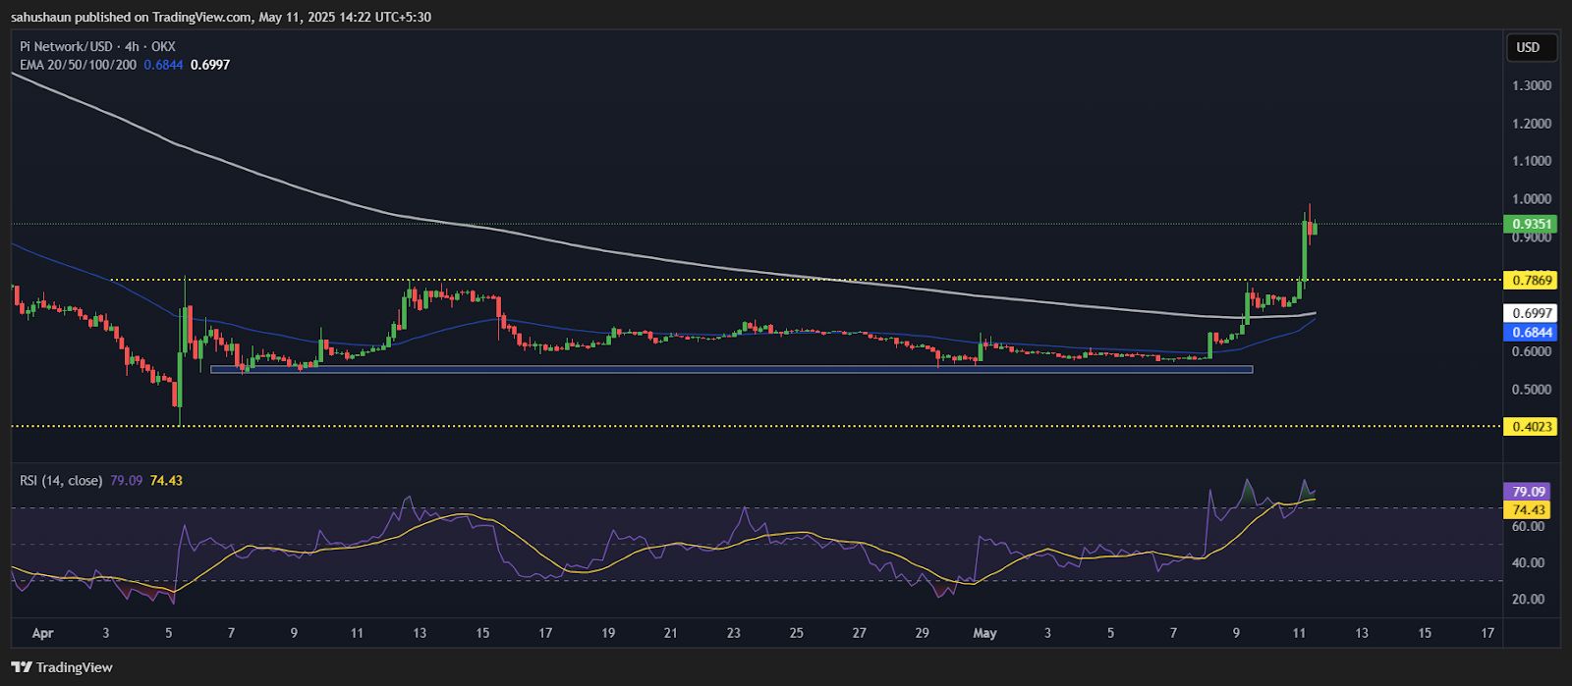This screenshot has width=1572, height=686.
Task: Open the USD currency selector
Action: click(x=1528, y=47)
